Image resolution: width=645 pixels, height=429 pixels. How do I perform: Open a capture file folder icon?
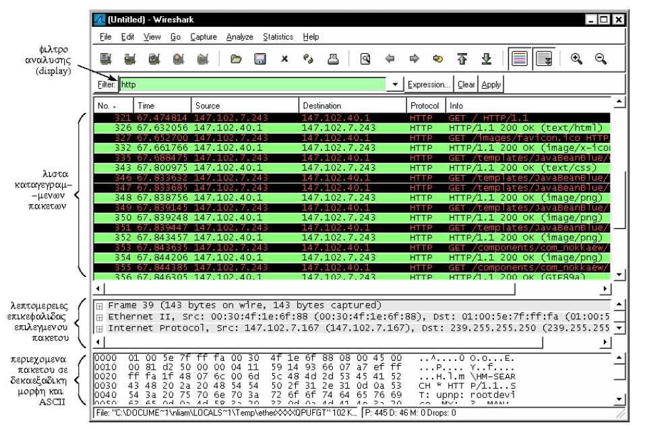tap(236, 59)
